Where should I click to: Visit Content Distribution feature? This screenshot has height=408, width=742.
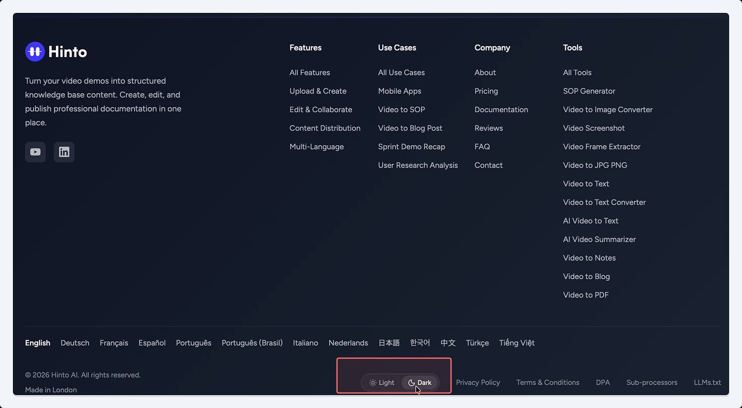(325, 128)
